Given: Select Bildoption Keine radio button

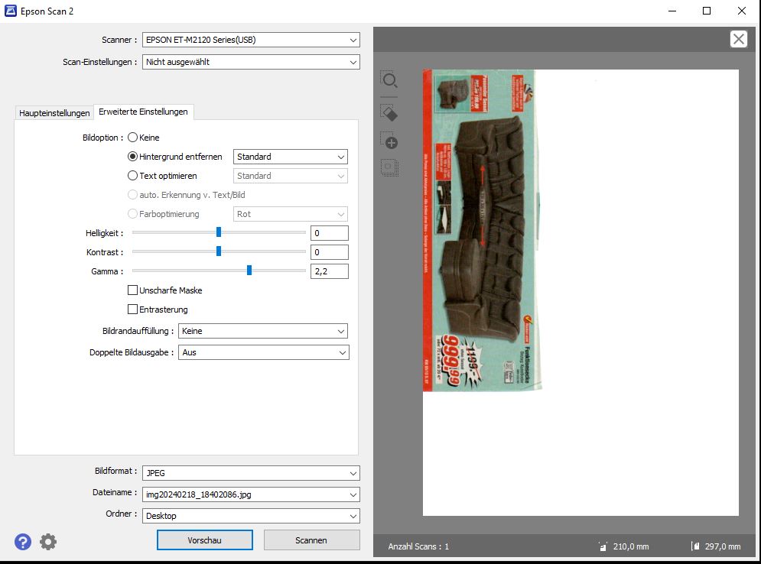Looking at the screenshot, I should 132,138.
